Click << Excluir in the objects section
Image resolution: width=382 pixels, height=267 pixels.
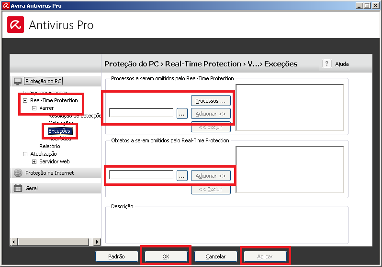(211, 189)
